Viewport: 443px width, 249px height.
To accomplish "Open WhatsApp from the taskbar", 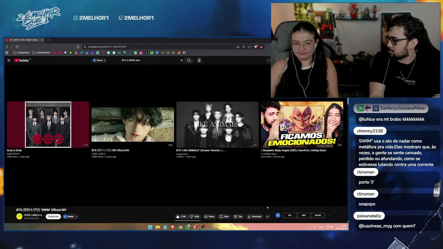I will pyautogui.click(x=188, y=227).
